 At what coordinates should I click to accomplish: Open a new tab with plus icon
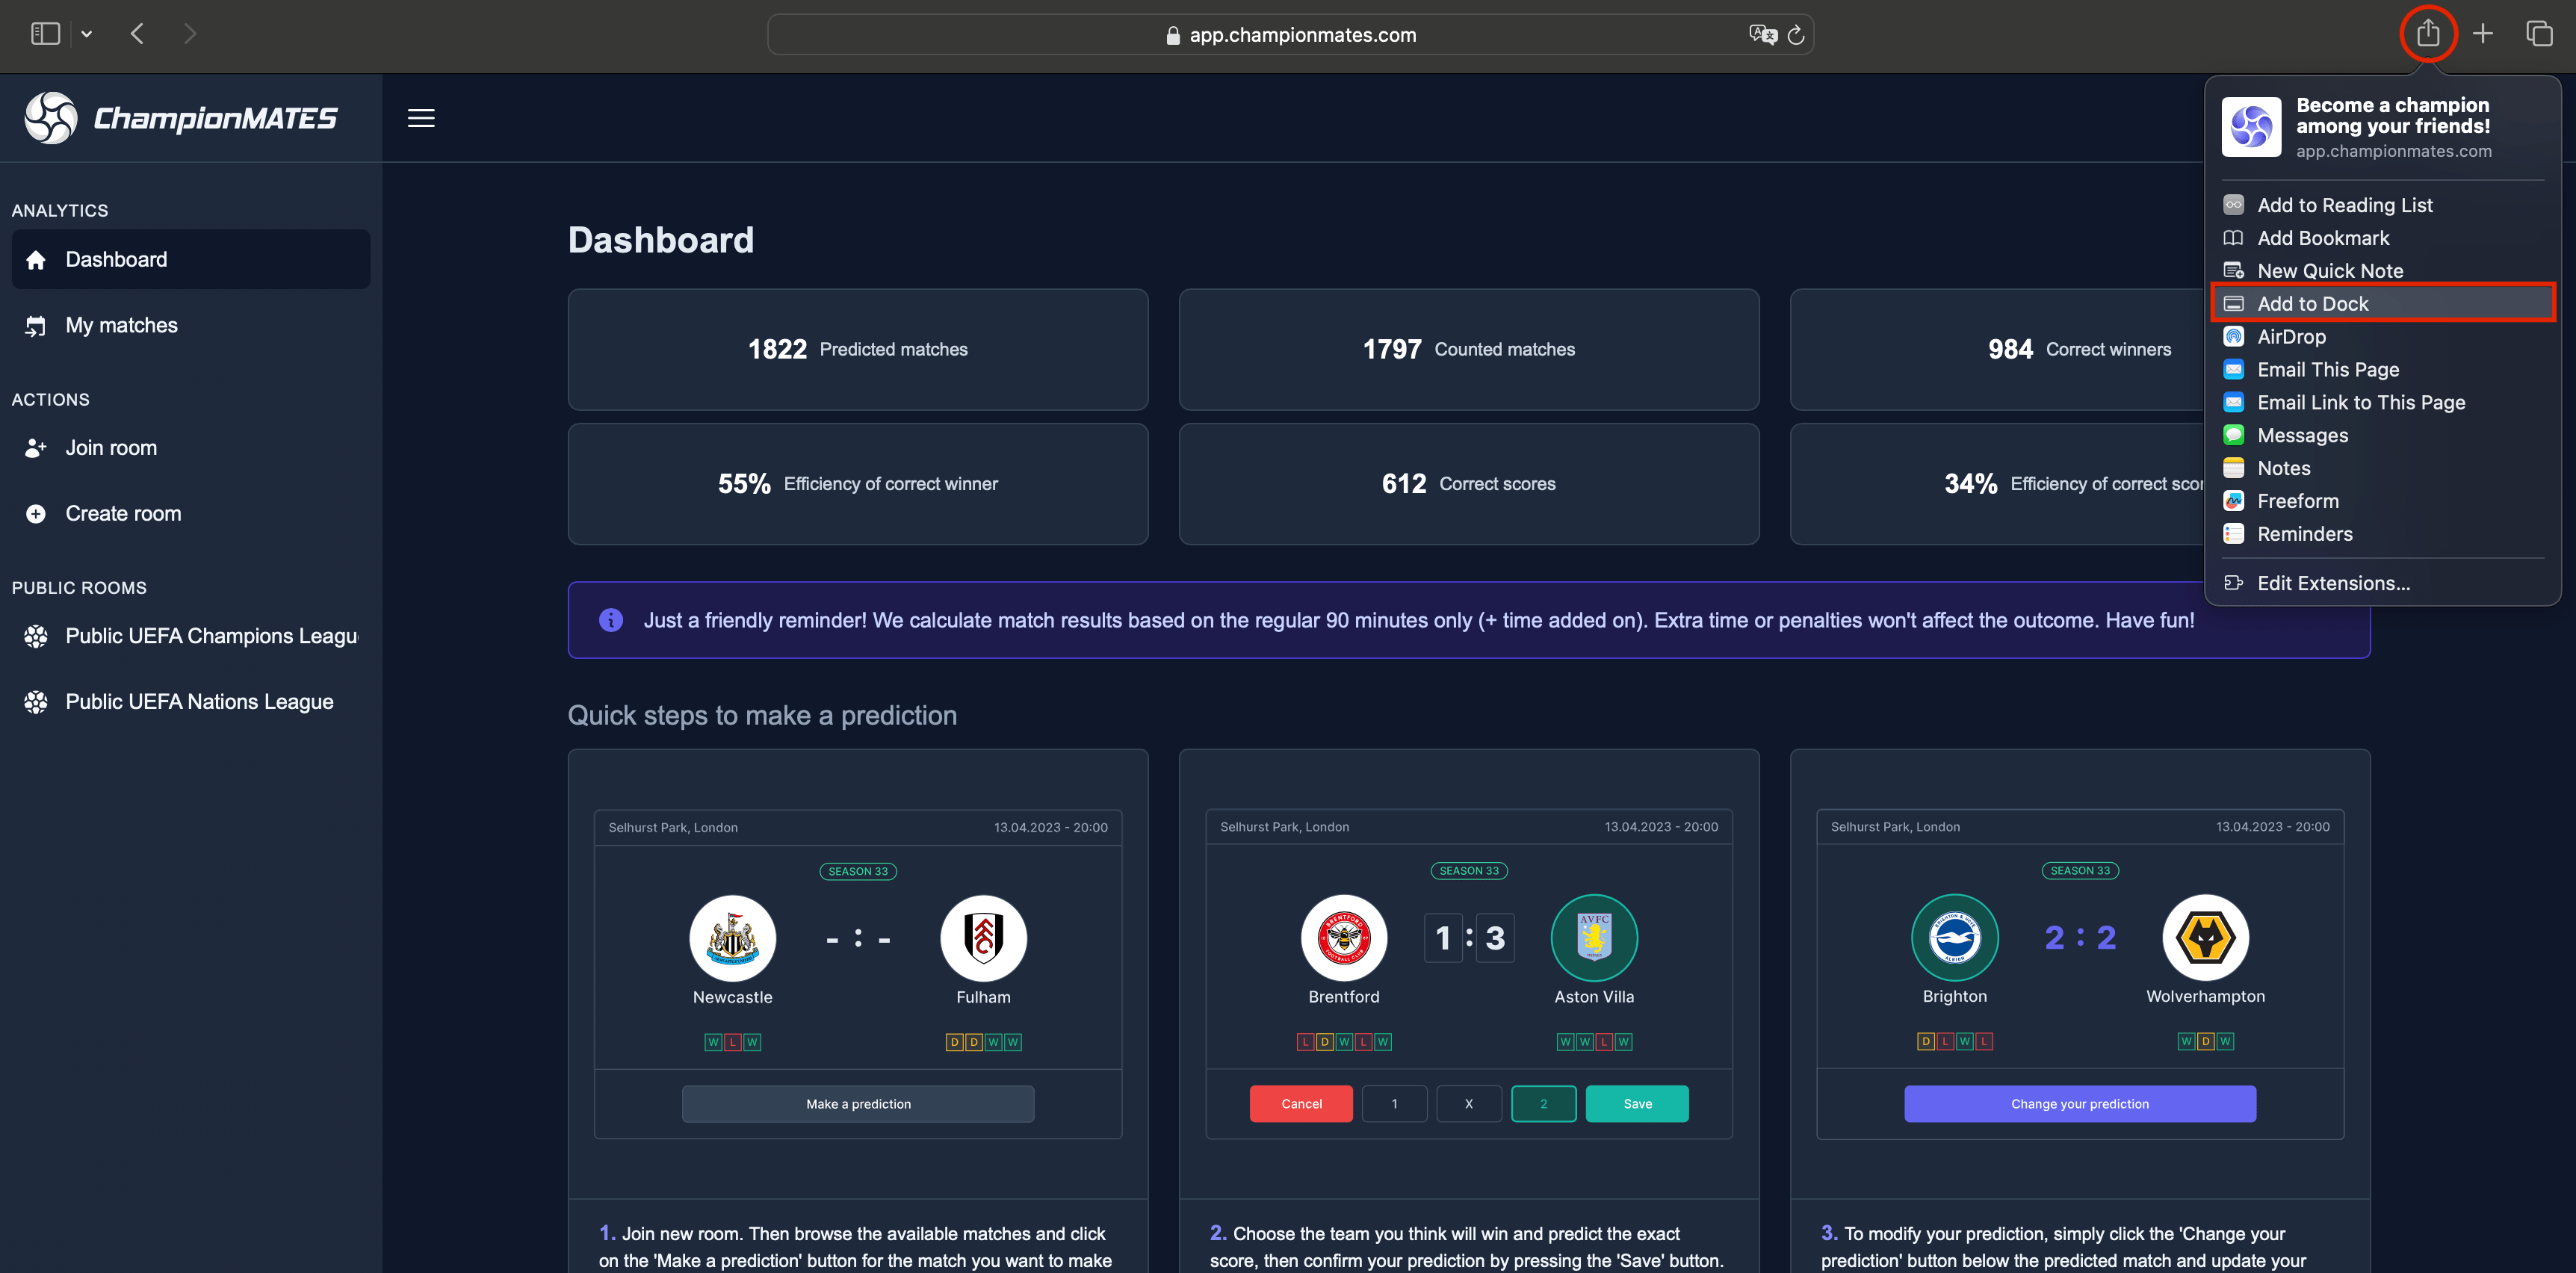[x=2482, y=34]
